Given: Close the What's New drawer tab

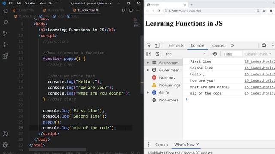Looking at the screenshot, I should (x=198, y=145).
